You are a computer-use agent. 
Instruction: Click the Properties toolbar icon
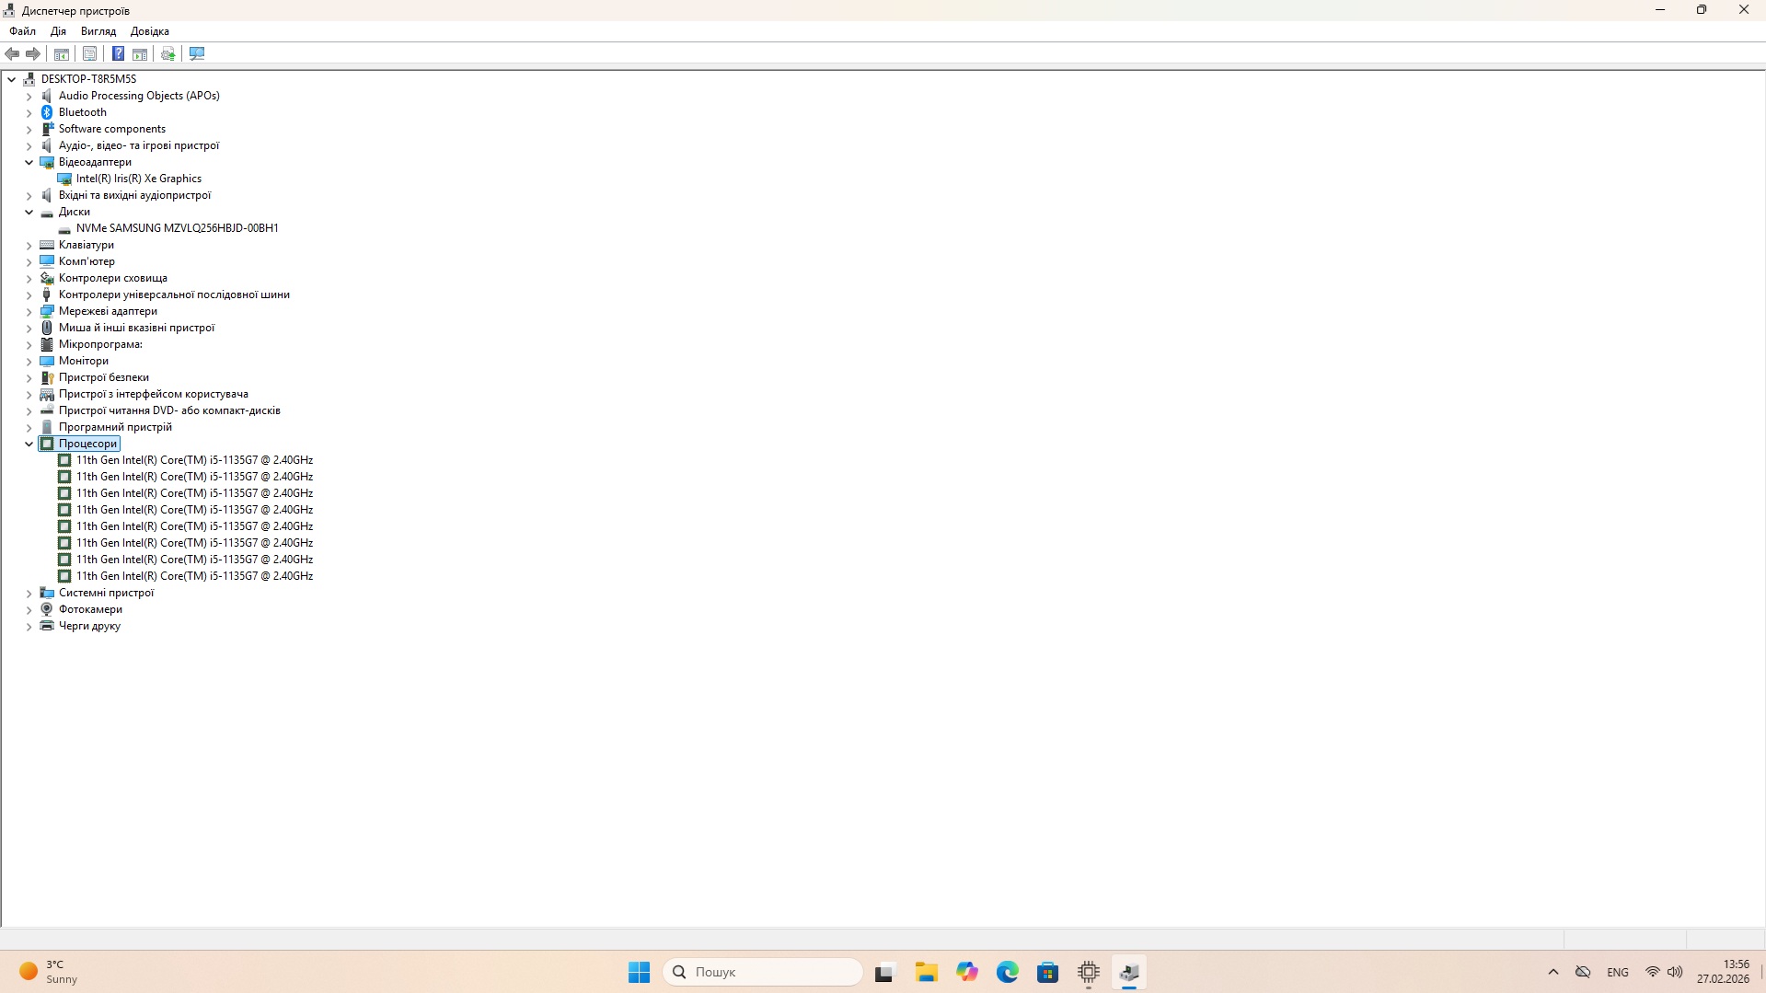pyautogui.click(x=89, y=54)
